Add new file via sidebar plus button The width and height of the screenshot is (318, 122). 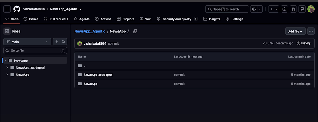point(57,42)
